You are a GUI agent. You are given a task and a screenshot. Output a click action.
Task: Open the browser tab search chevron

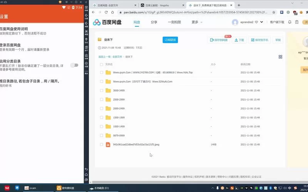(x=292, y=3)
